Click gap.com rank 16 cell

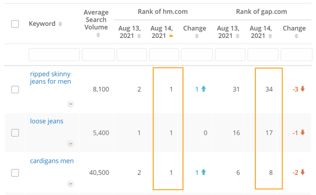pos(236,133)
